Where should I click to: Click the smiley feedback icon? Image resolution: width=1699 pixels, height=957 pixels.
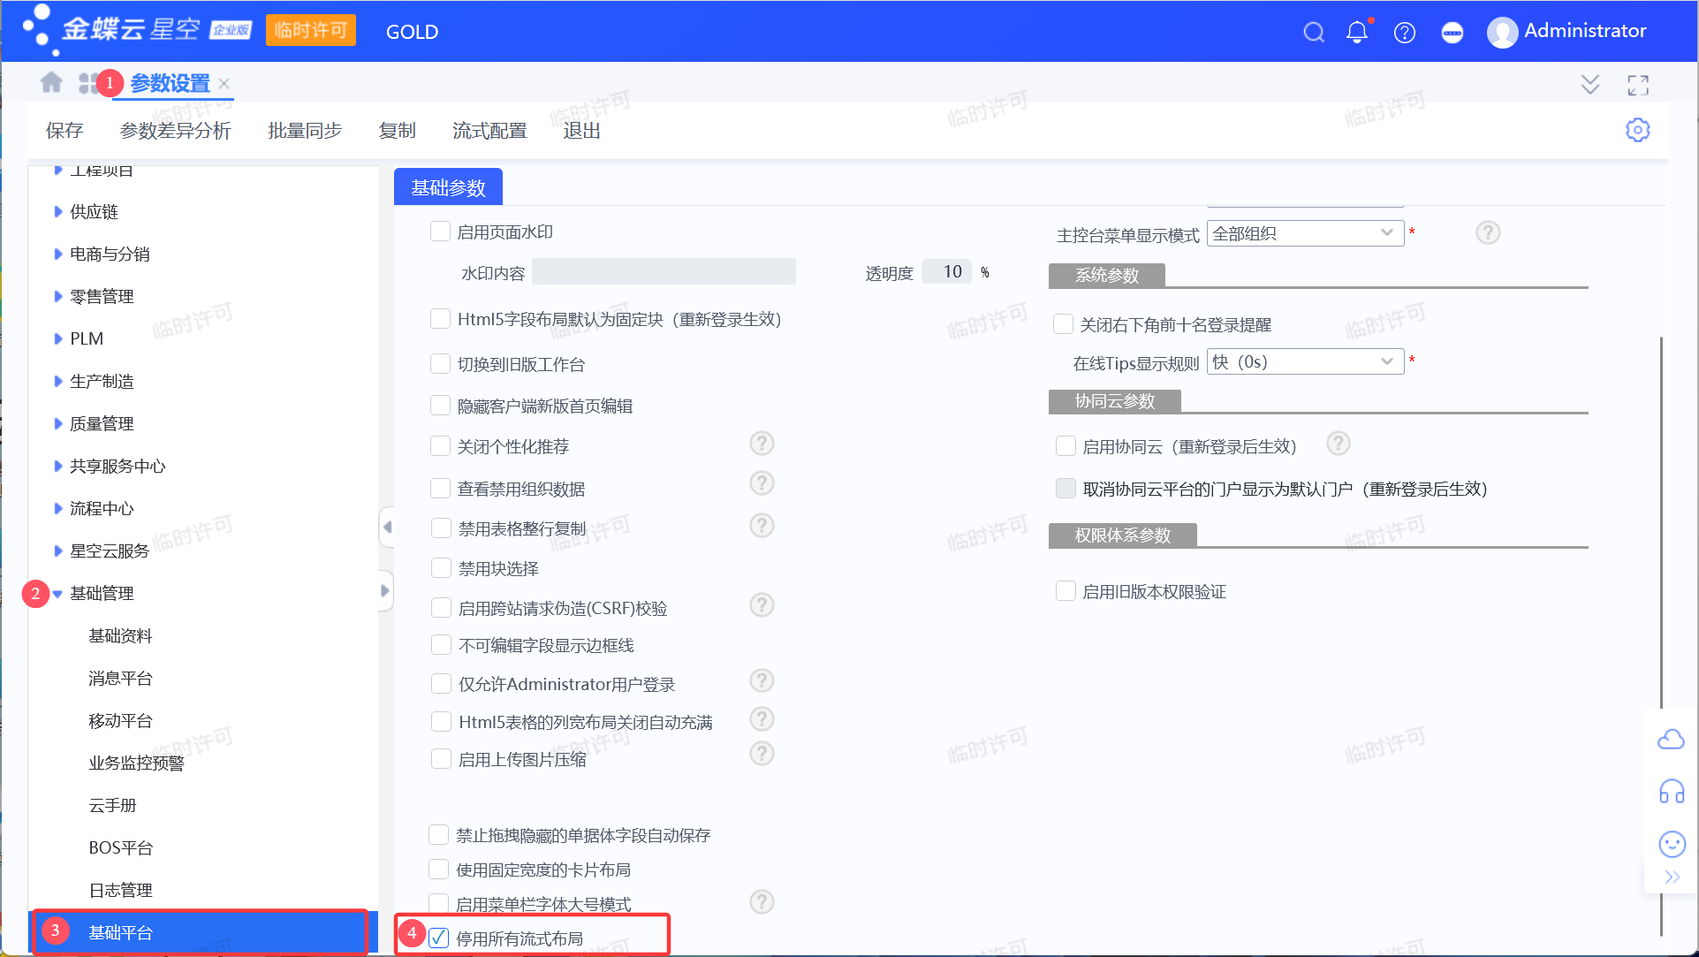[x=1671, y=844]
